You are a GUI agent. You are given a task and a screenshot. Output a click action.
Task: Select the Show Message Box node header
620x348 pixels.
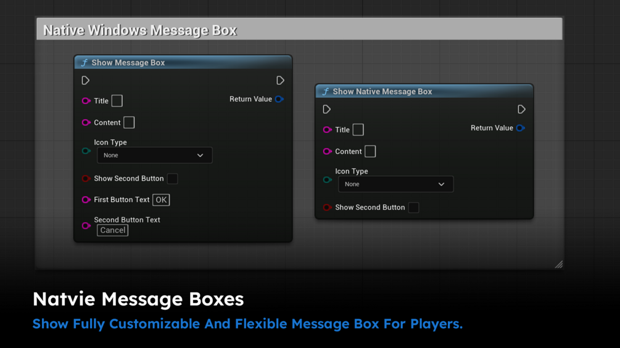[183, 63]
